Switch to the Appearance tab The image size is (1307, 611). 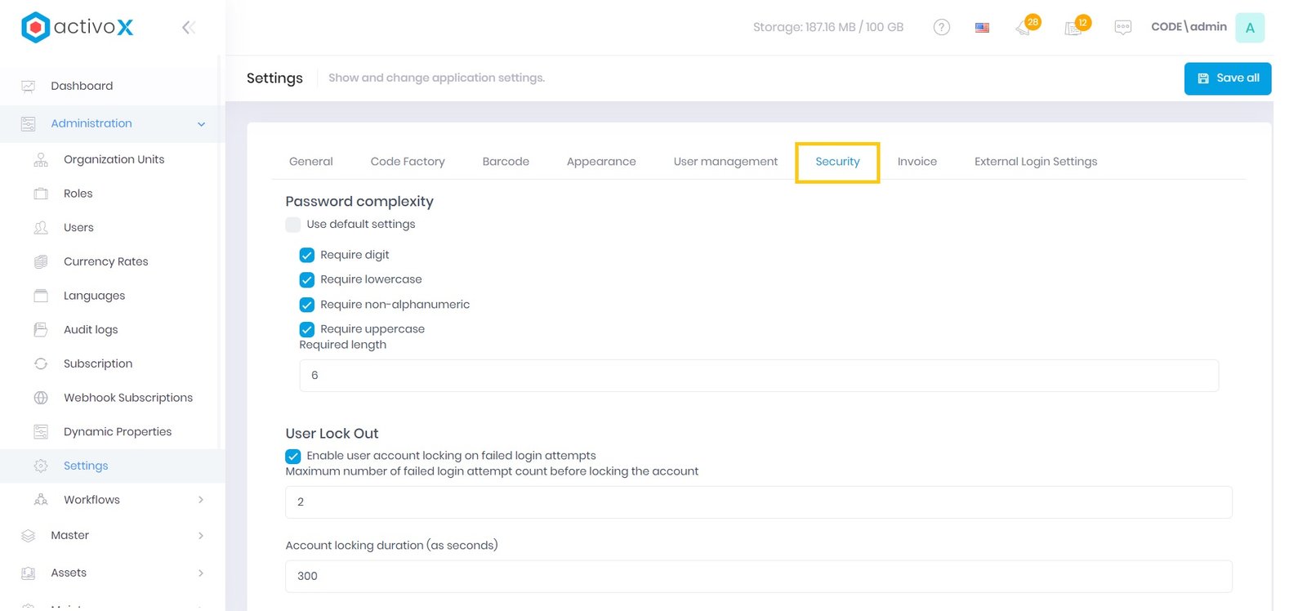[x=601, y=162]
